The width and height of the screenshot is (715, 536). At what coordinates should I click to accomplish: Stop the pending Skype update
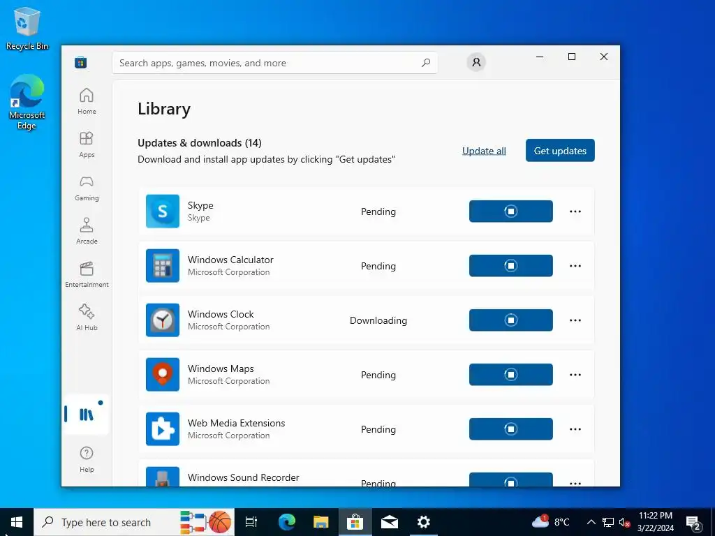point(510,211)
